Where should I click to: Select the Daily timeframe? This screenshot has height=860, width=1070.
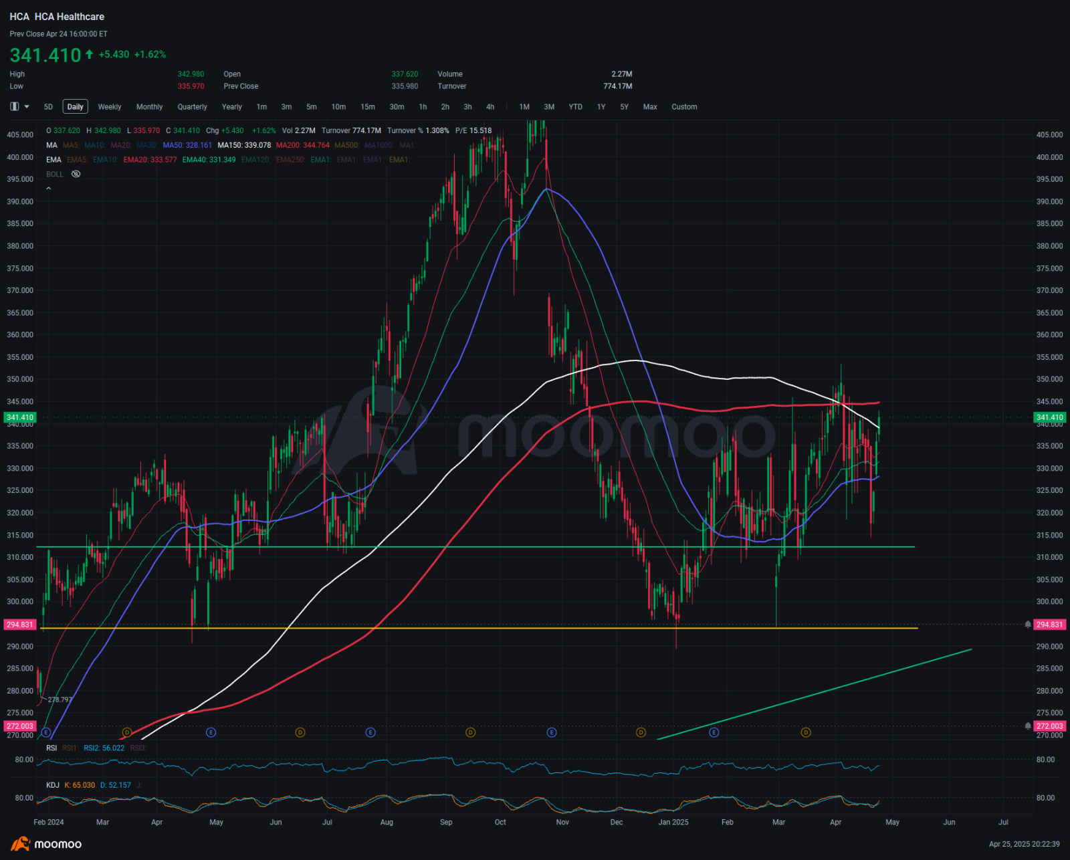(x=76, y=107)
